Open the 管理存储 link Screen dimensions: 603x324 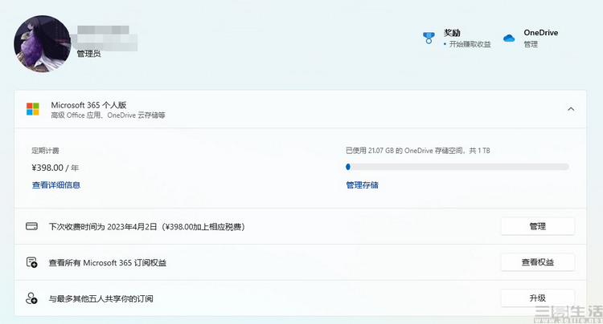[x=363, y=185]
